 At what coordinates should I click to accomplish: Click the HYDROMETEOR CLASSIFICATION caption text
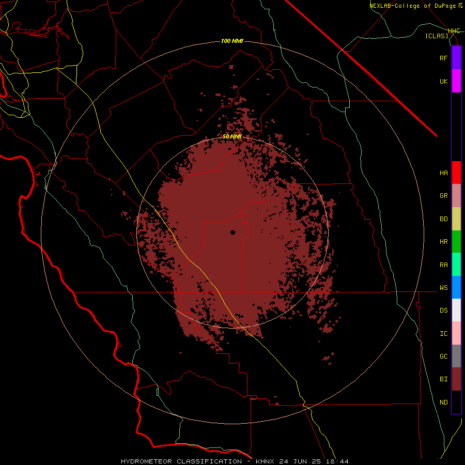click(181, 461)
